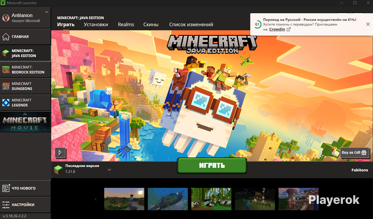The width and height of the screenshot is (373, 219).
Task: Select Minecraft: Java Edition in sidebar
Action: 25,53
